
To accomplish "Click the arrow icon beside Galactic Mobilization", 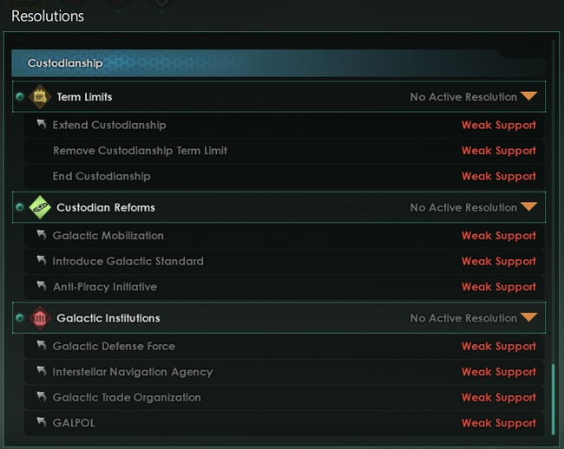I will pyautogui.click(x=41, y=236).
